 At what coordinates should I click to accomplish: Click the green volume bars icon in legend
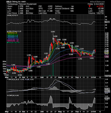tap(7, 43)
